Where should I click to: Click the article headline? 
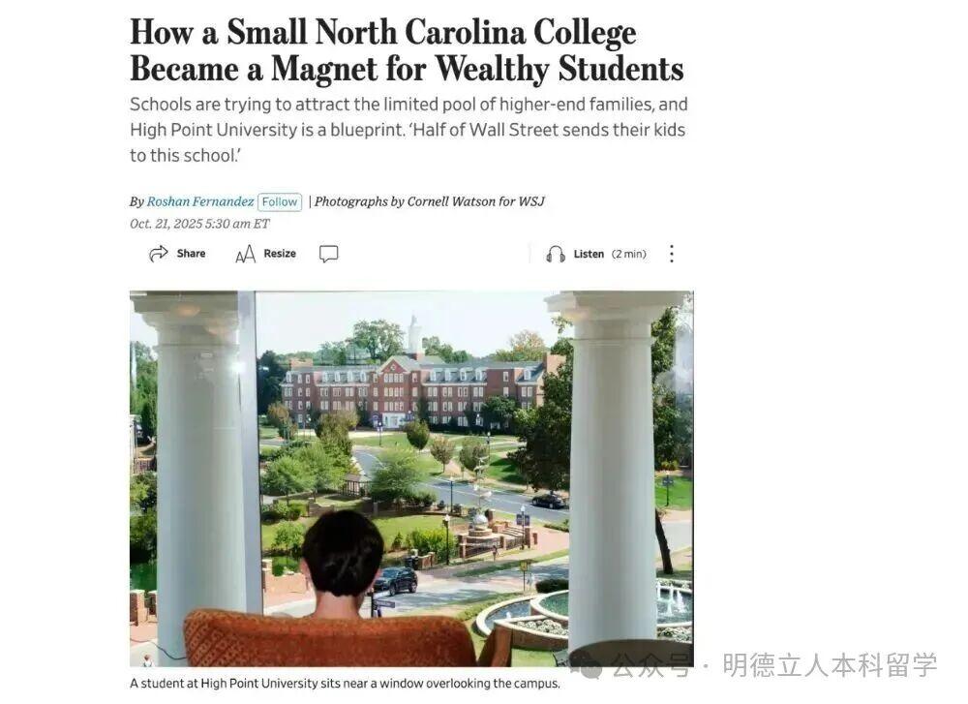coord(407,50)
